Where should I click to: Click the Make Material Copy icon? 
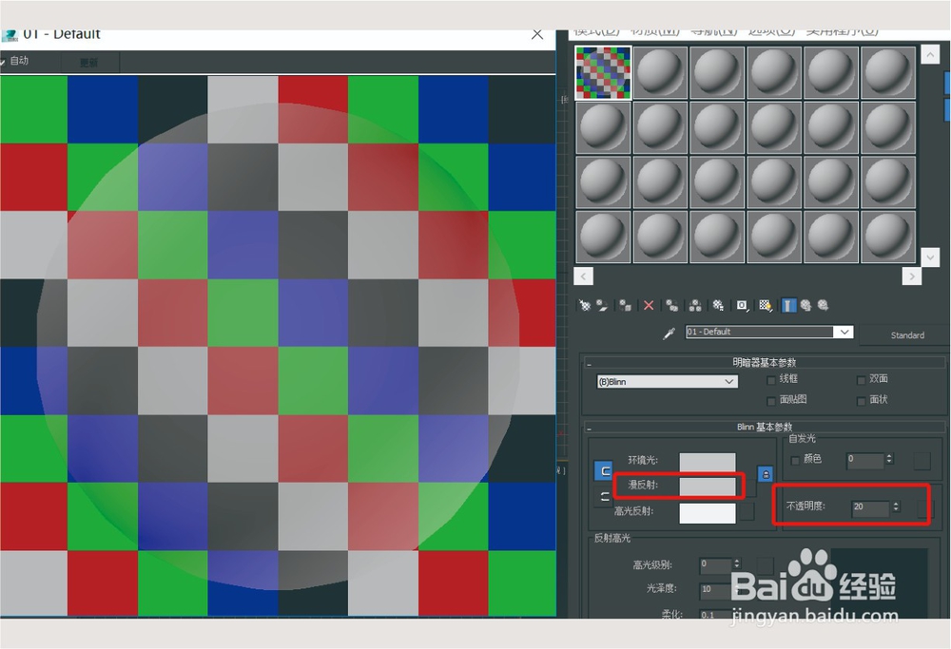tap(672, 305)
